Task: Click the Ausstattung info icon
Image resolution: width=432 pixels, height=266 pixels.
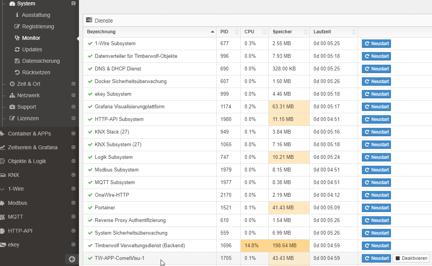Action: [17, 15]
